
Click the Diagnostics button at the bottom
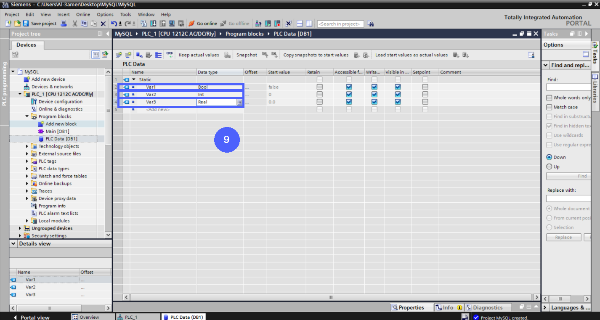(x=488, y=307)
